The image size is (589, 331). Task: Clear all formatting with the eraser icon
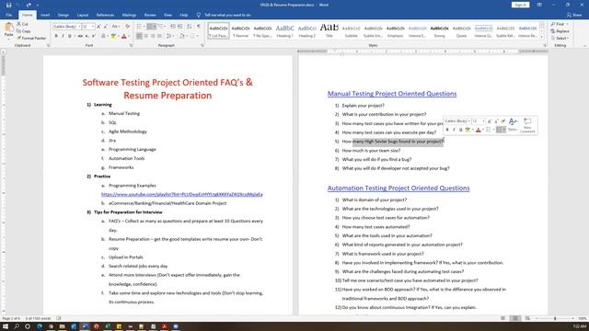(x=127, y=27)
